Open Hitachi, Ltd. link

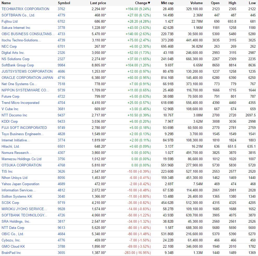pyautogui.click(x=11, y=147)
